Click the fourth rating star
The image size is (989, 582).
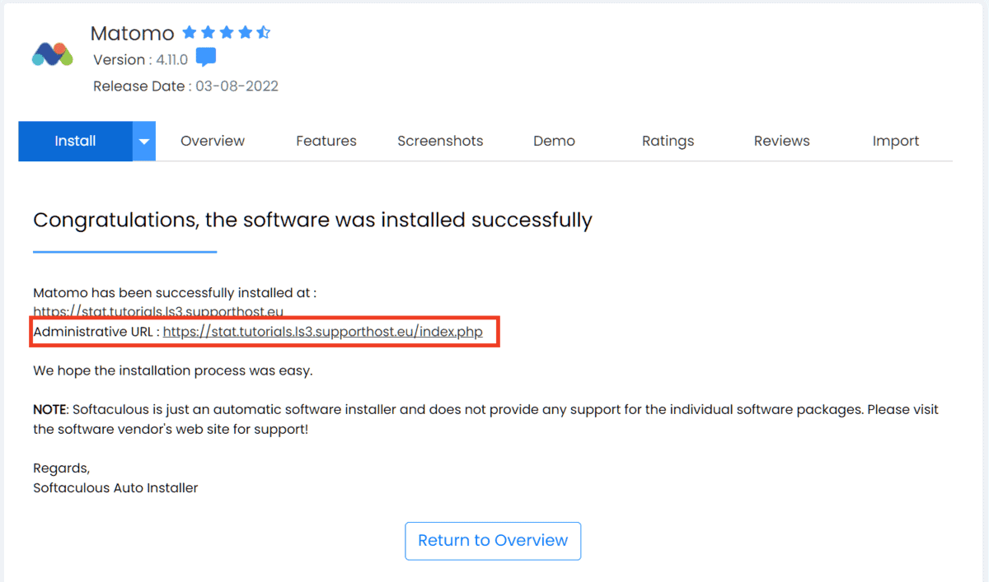244,32
